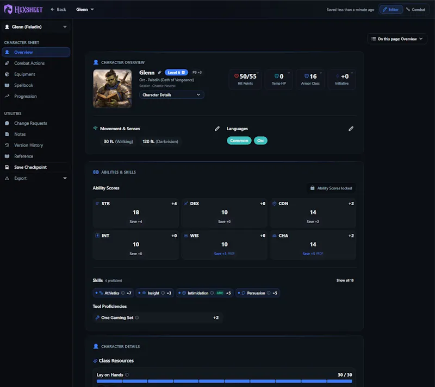Screen dimensions: 435x387
Task: Click the Notes icon in sidebar
Action: click(7, 134)
